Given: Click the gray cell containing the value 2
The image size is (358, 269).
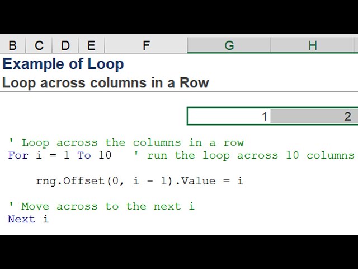Looking at the screenshot, I should pos(313,117).
